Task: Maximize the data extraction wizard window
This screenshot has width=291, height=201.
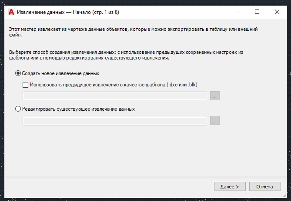Action: (257, 12)
